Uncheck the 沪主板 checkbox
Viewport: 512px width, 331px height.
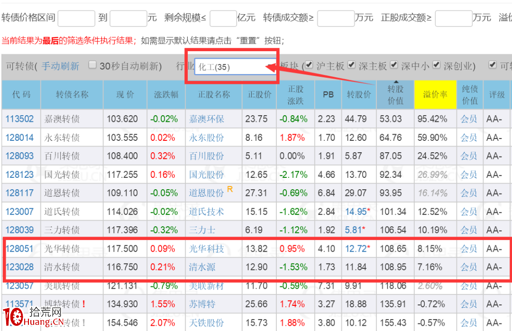tap(309, 64)
